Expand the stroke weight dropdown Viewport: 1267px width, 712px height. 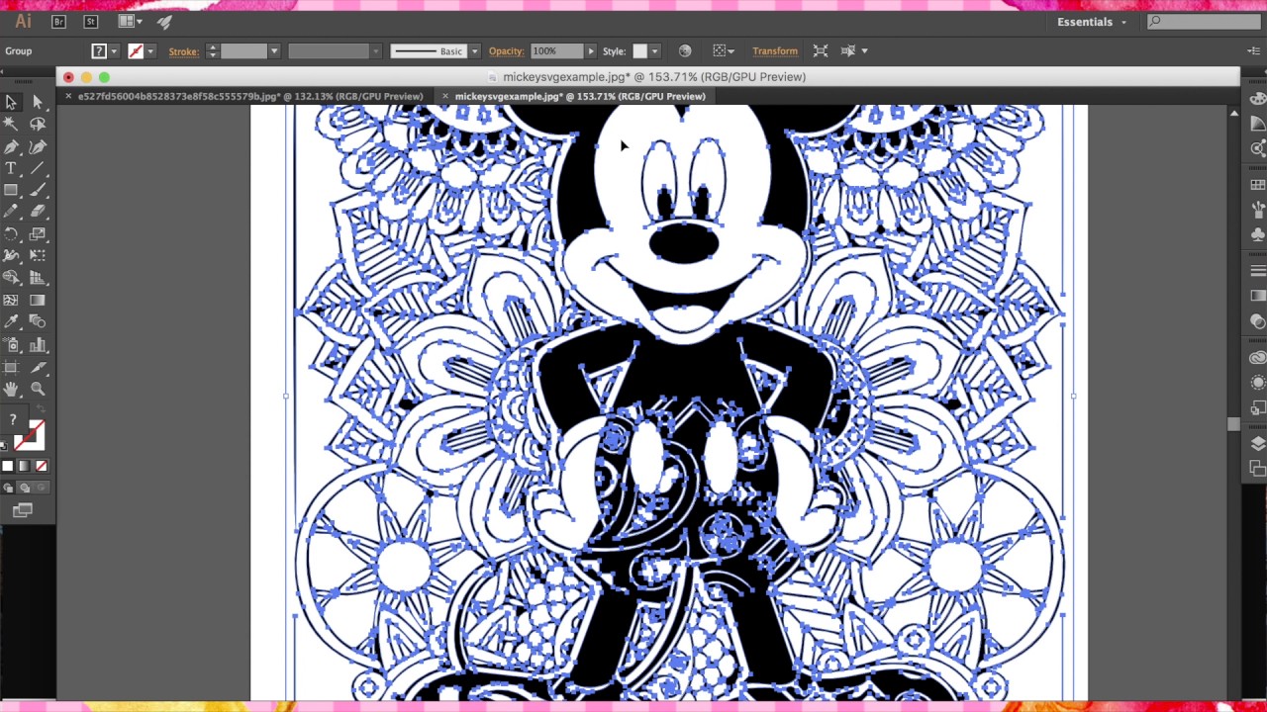[x=273, y=51]
